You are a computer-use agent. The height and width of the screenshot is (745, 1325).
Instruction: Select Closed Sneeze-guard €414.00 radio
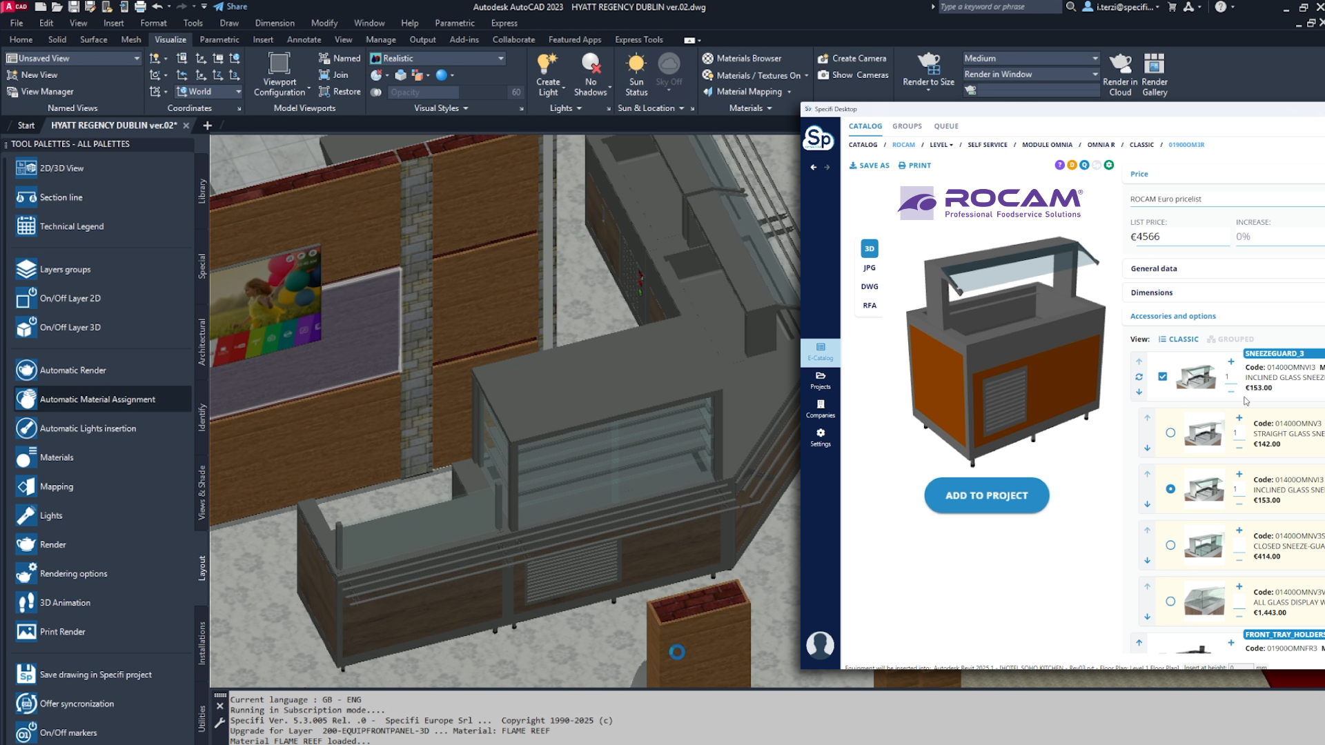pos(1170,545)
